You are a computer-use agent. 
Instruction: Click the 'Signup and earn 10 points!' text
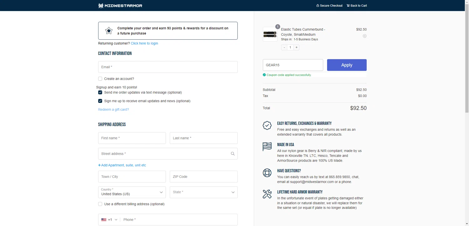[117, 87]
